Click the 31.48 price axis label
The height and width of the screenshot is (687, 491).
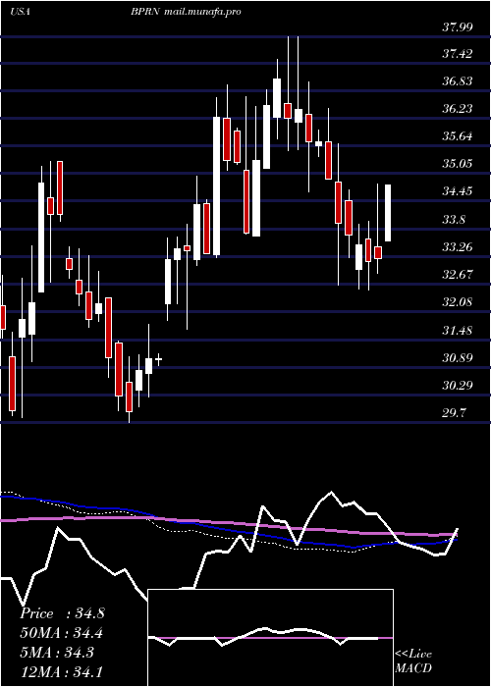[x=458, y=331]
